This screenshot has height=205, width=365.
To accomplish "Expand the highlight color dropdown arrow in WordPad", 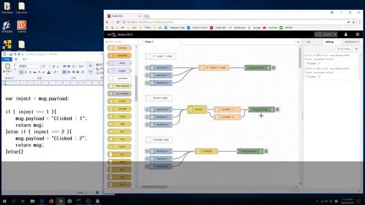I will [58, 72].
